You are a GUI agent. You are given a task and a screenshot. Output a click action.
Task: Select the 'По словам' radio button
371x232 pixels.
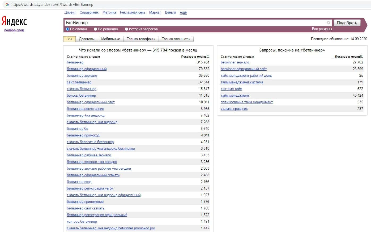[68, 29]
